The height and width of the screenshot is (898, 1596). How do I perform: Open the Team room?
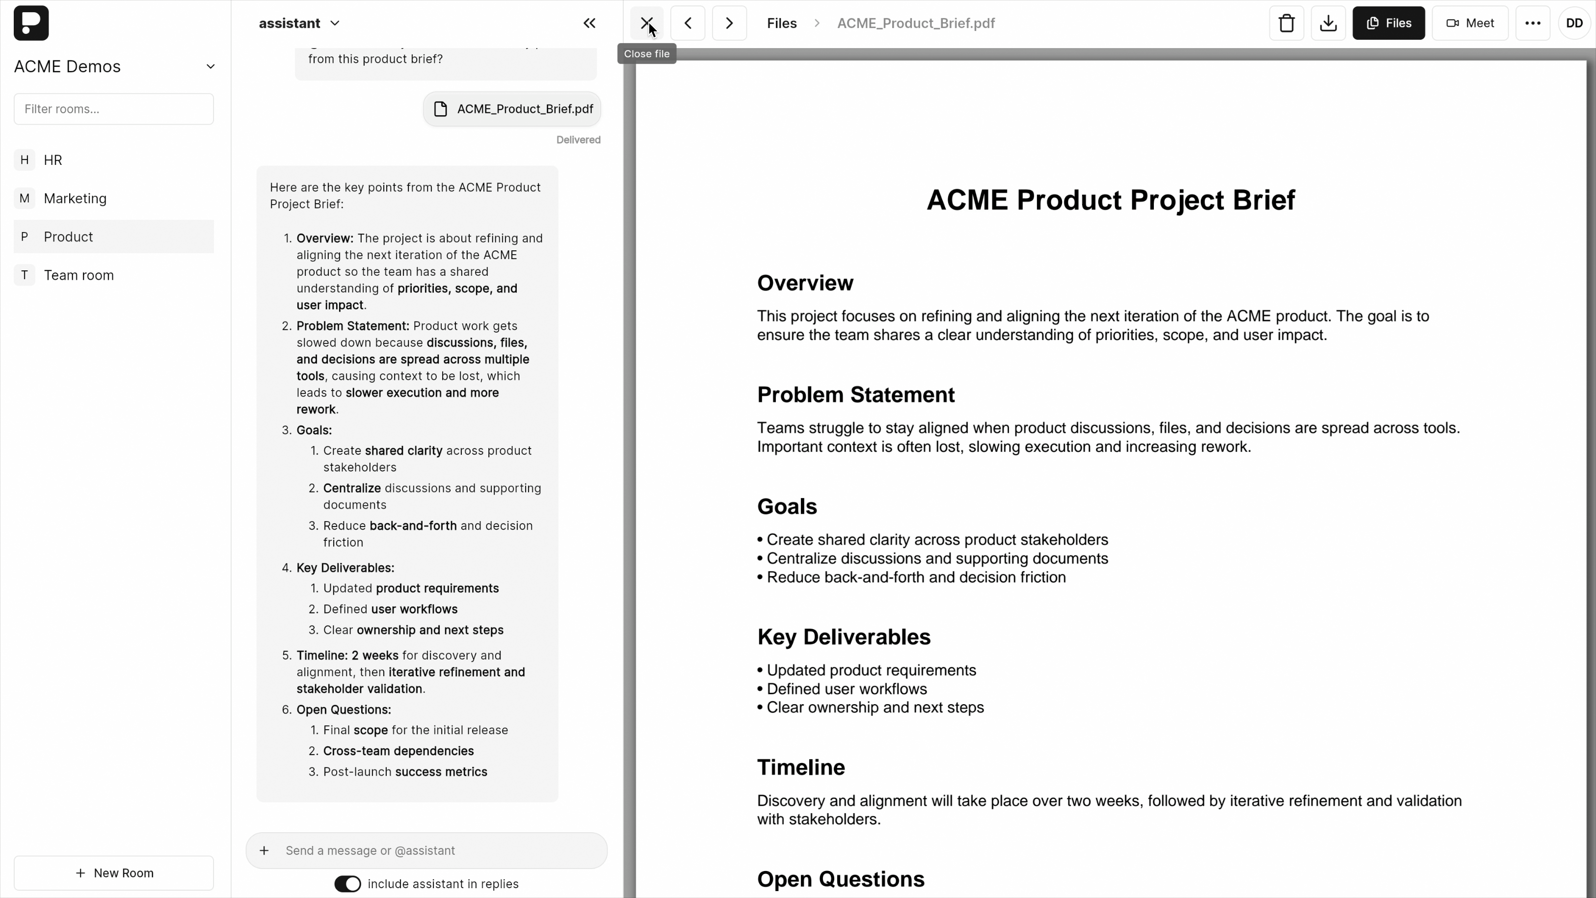point(79,275)
